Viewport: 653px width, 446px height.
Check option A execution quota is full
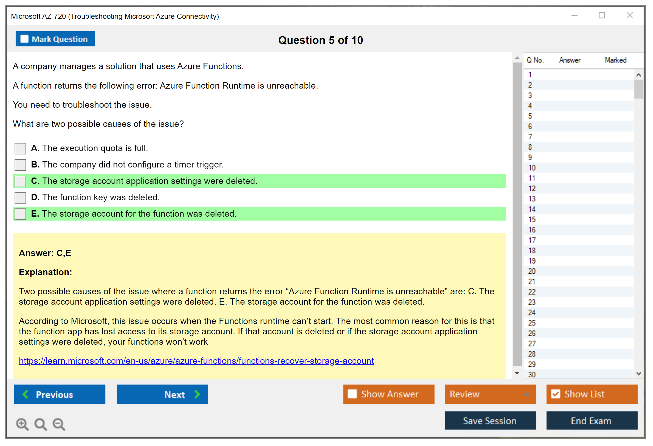pyautogui.click(x=20, y=148)
